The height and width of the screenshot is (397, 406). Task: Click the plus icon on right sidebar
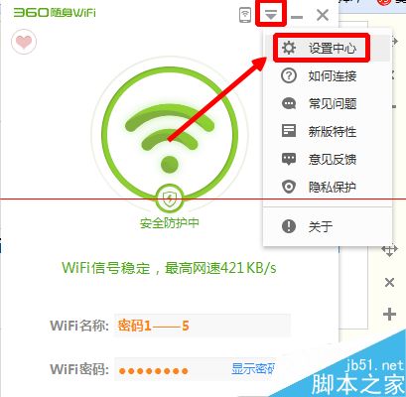389,314
